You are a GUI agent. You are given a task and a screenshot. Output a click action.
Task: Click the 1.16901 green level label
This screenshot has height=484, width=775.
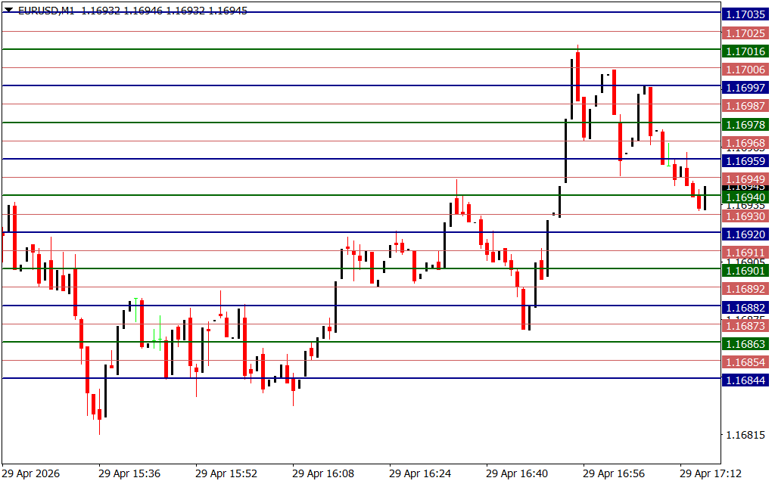pyautogui.click(x=745, y=271)
